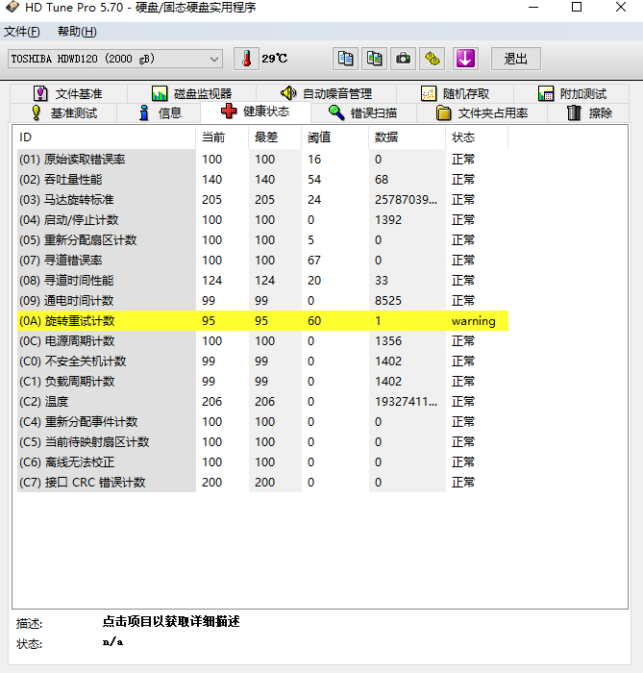The height and width of the screenshot is (673, 643).
Task: Click data value 1392 in 启动/停止计数 row
Action: click(x=388, y=220)
